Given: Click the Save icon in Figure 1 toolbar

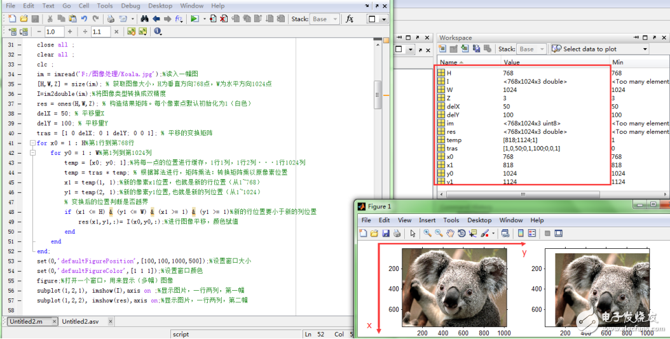Looking at the screenshot, I should pyautogui.click(x=385, y=234).
